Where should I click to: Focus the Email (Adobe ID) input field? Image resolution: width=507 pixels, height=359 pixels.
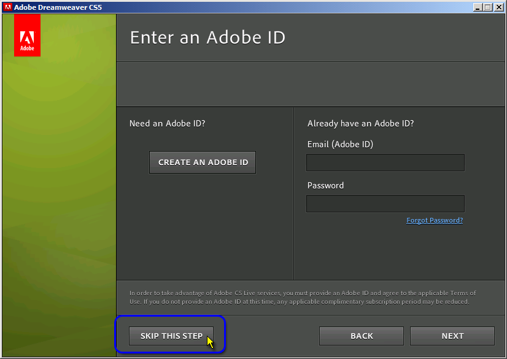click(x=385, y=163)
